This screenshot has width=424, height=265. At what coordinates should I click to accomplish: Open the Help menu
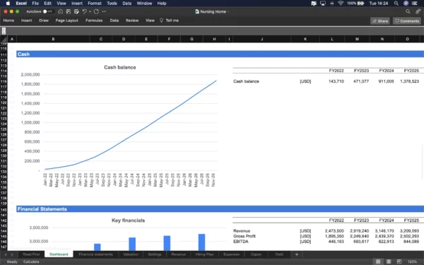[162, 4]
